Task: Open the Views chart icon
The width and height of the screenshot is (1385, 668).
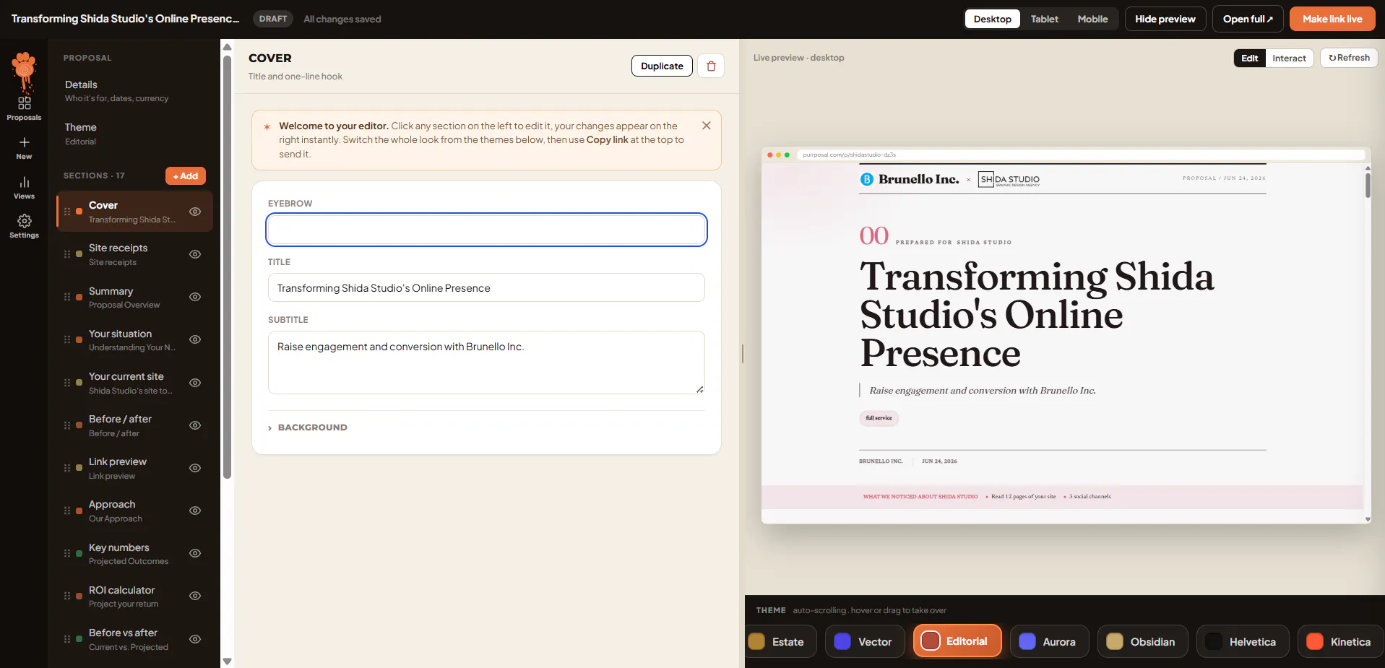Action: point(24,182)
